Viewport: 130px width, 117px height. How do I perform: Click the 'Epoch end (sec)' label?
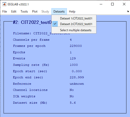28,78
